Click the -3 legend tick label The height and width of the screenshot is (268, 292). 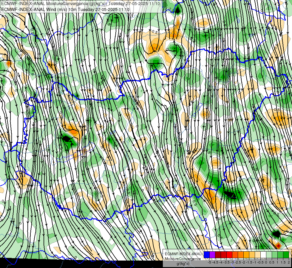(232, 262)
